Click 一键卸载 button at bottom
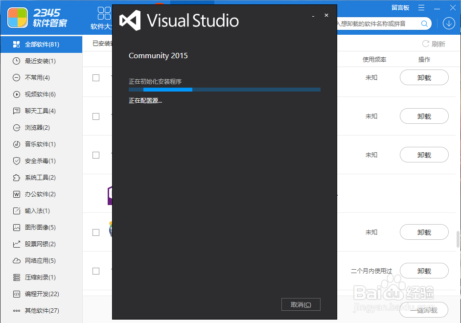Image resolution: width=461 pixels, height=323 pixels. pyautogui.click(x=424, y=310)
